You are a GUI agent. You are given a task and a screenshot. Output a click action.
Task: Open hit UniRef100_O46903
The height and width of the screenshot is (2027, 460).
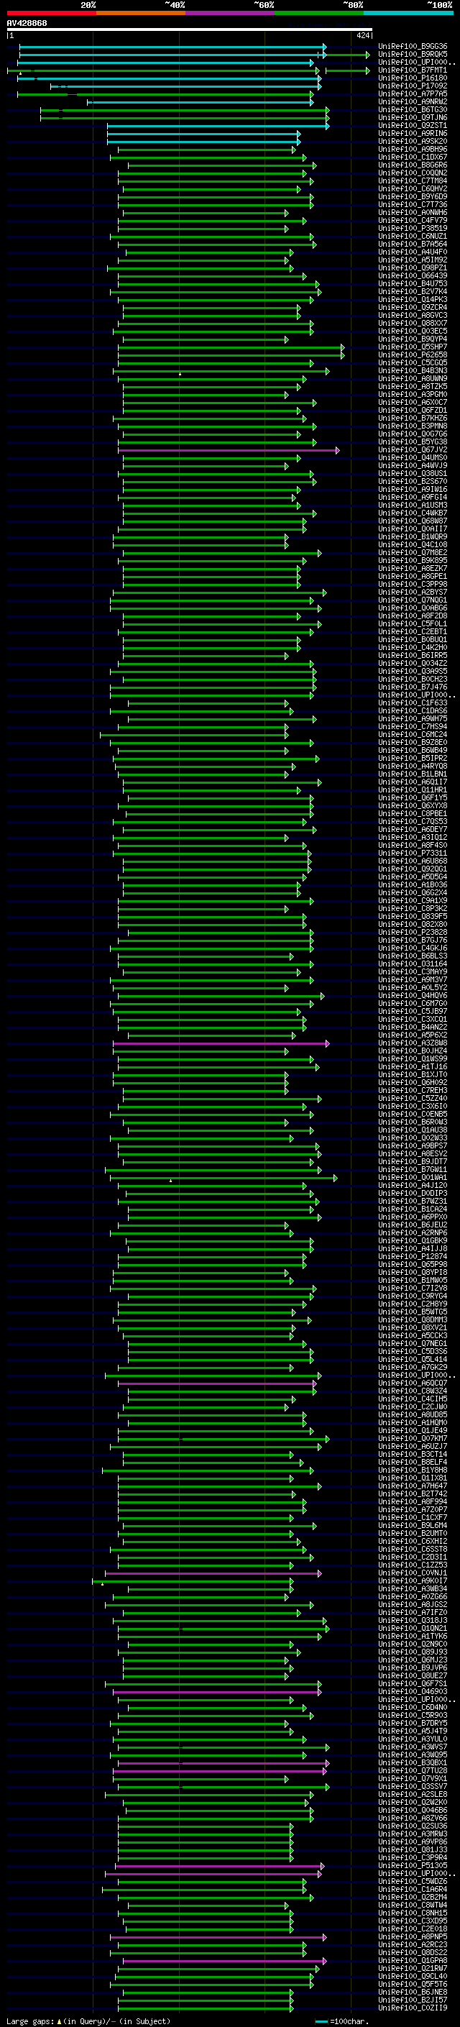point(413,1691)
